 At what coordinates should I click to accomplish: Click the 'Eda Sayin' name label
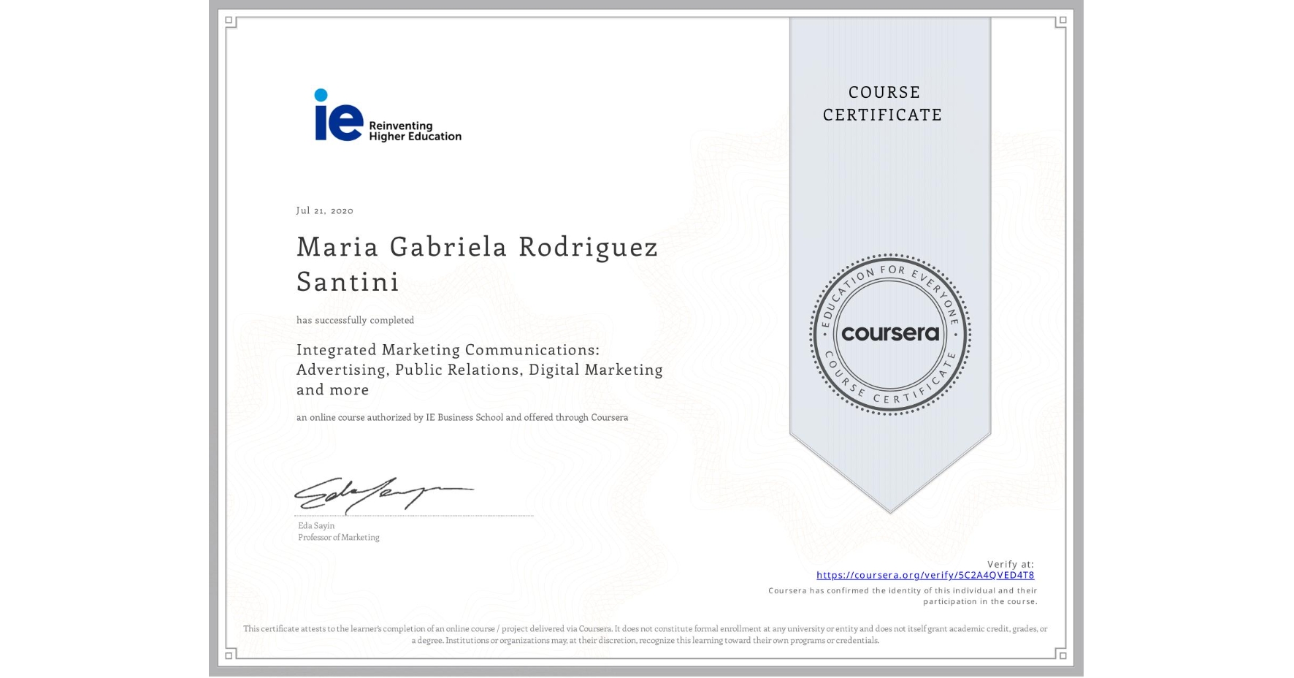(x=316, y=525)
